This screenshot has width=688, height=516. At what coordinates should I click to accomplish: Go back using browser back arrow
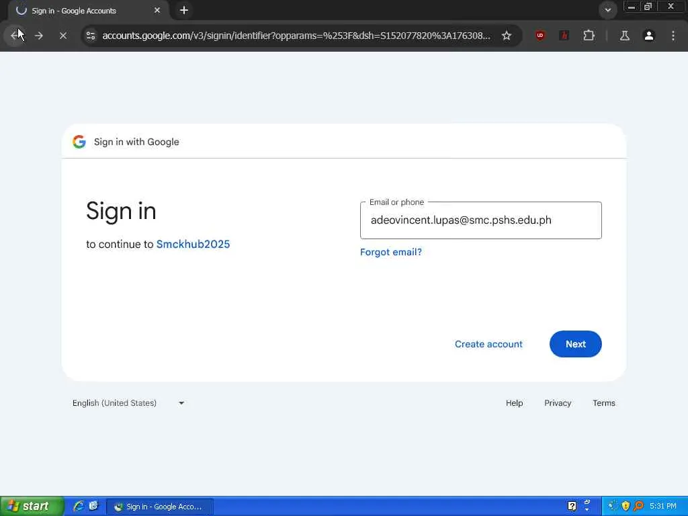coord(15,36)
